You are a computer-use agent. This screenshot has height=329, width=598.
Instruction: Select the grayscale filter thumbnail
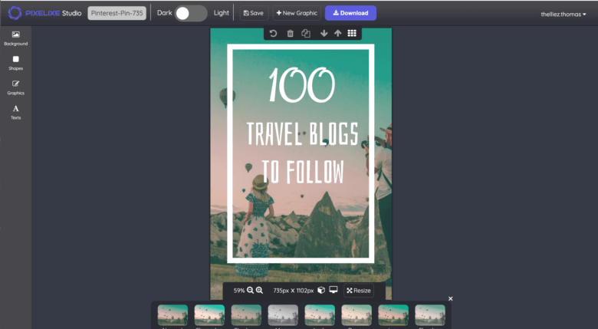point(283,315)
